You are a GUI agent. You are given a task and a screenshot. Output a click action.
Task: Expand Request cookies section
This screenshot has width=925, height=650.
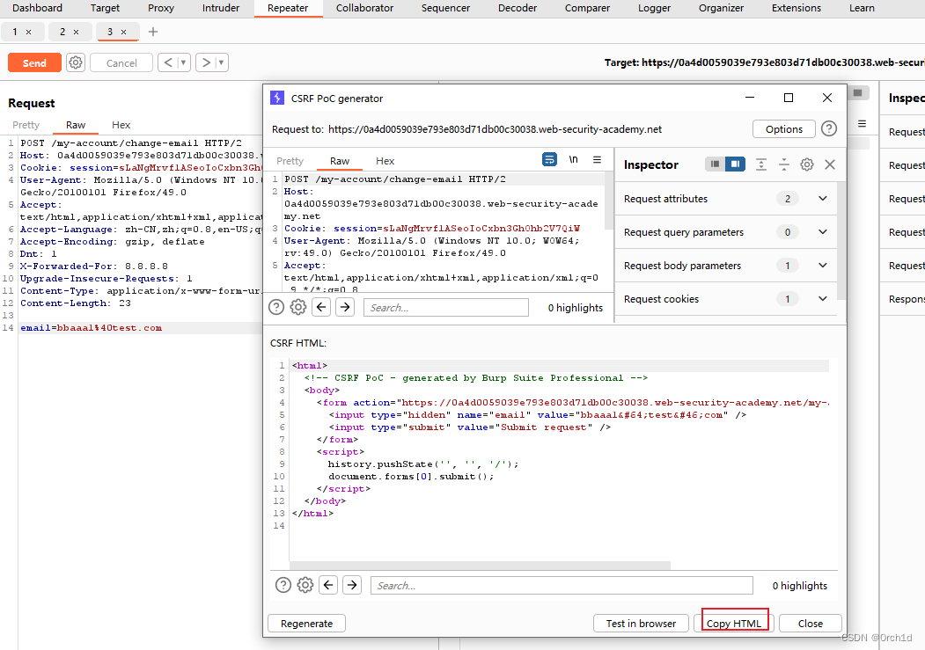tap(822, 299)
